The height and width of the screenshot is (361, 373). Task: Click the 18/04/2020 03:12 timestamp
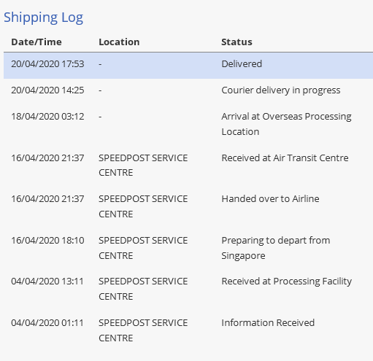tap(47, 117)
